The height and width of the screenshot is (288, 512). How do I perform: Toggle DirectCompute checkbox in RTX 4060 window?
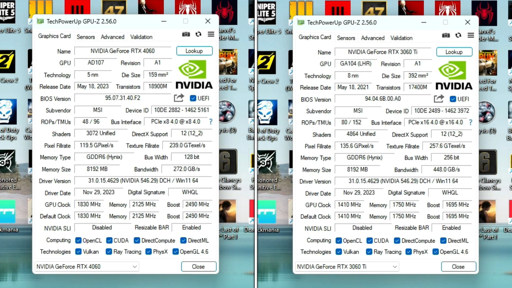[x=137, y=240]
